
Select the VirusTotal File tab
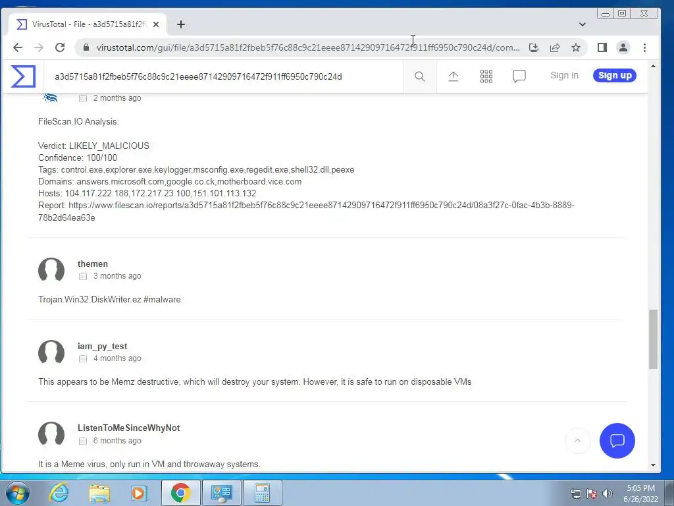88,24
